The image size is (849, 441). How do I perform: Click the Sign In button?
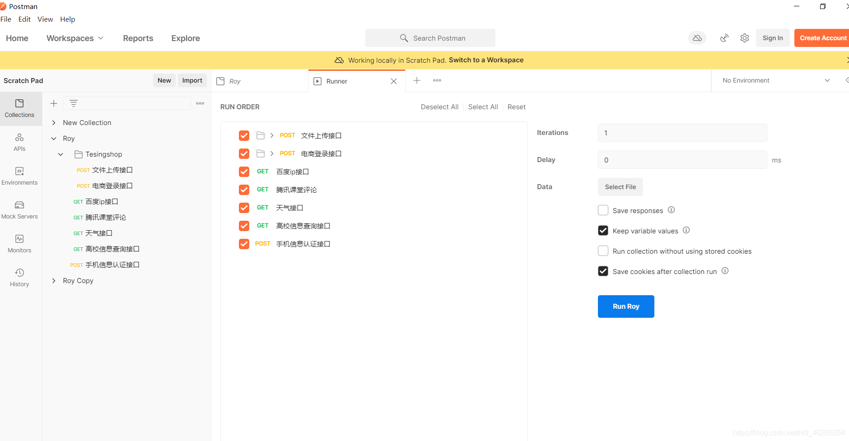point(773,38)
